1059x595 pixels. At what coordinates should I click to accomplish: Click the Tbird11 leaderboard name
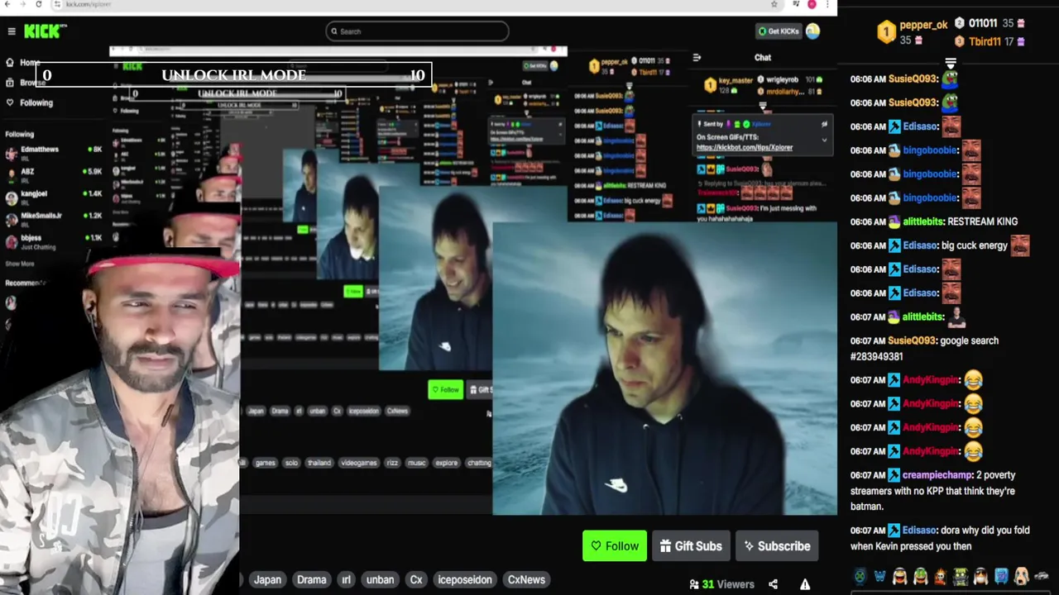(x=985, y=41)
